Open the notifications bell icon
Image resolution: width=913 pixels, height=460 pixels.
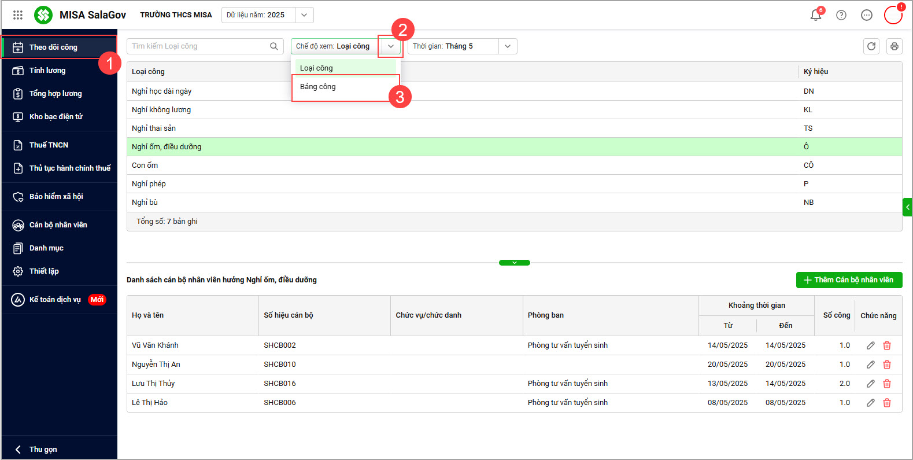pyautogui.click(x=815, y=15)
